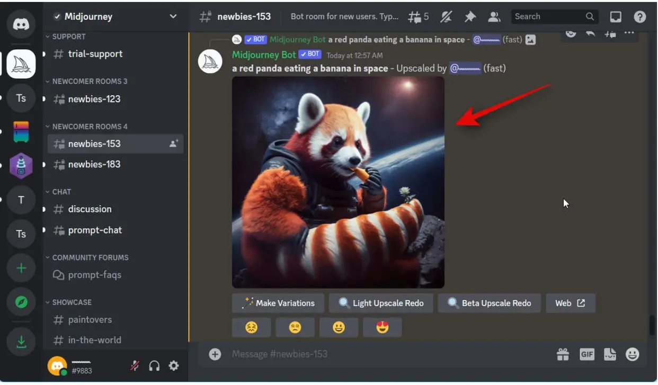Viewport: 658px width, 385px height.
Task: Open the Midjourney server dropdown menu
Action: (x=173, y=16)
